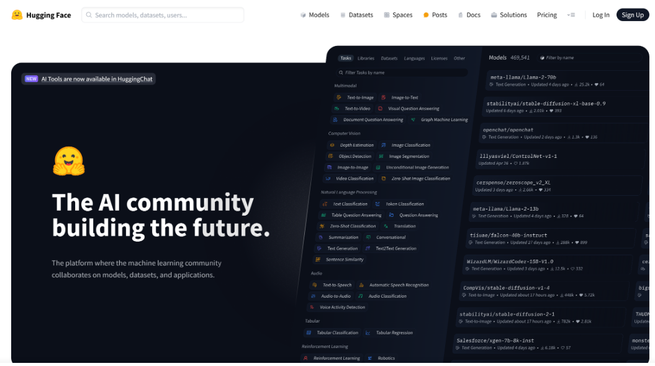Image resolution: width=655 pixels, height=366 pixels.
Task: Select the Salesforce/xgen-7b-8k-inst card
Action: click(x=538, y=344)
